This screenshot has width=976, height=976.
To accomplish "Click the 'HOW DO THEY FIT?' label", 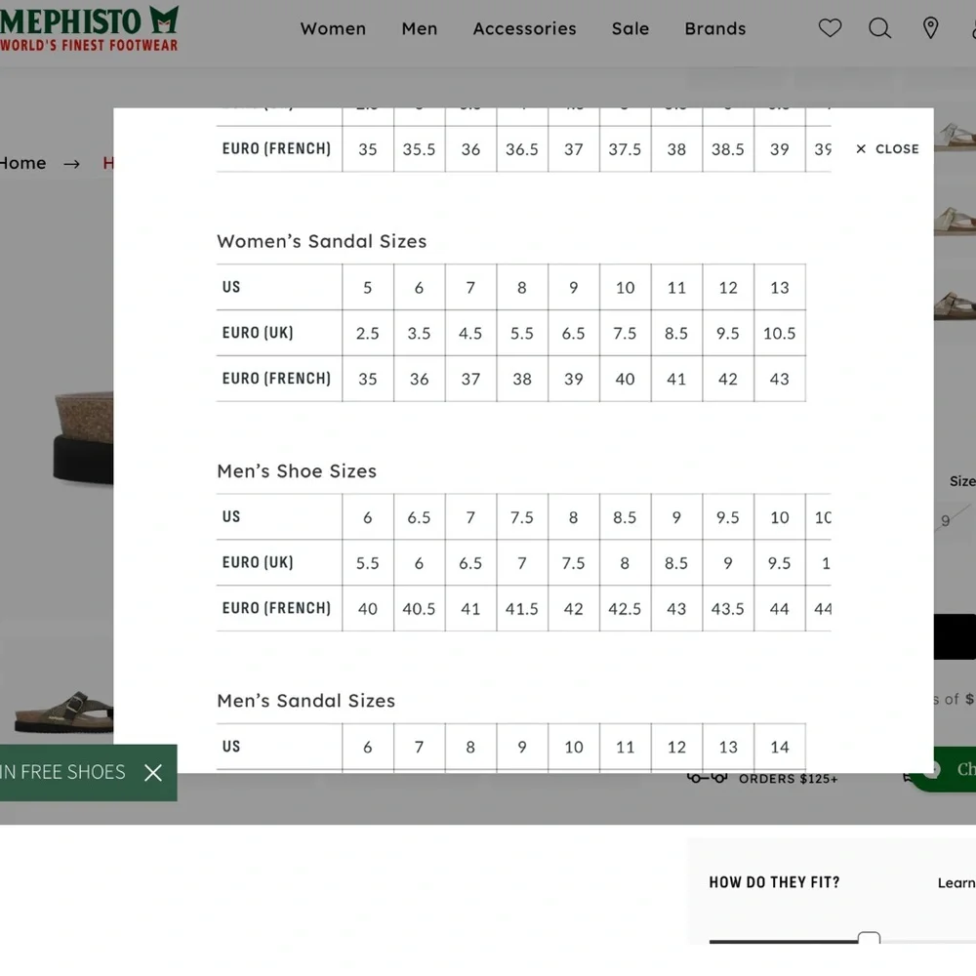I will click(774, 882).
